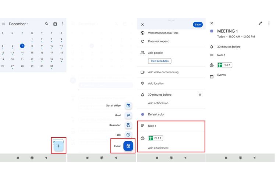Select the blue Event calendar icon button
Viewport: 276px width, 184px height.
point(128,146)
